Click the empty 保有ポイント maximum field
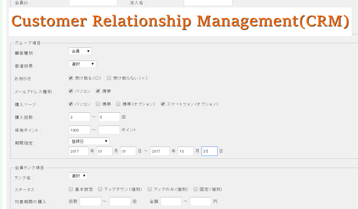Screen dimensions: 358x209 click(109, 130)
